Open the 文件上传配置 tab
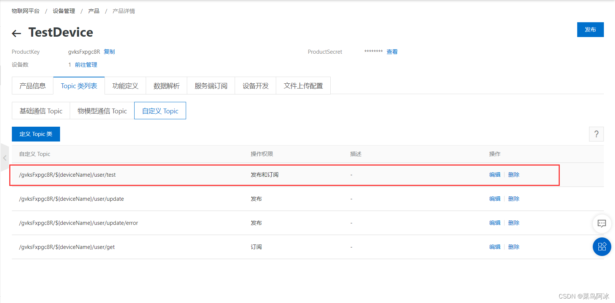 tap(303, 86)
